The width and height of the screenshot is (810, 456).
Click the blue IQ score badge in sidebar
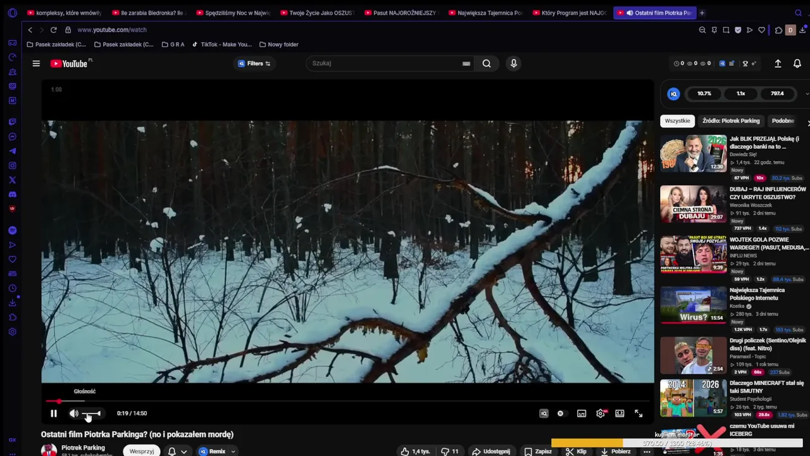[x=673, y=94]
